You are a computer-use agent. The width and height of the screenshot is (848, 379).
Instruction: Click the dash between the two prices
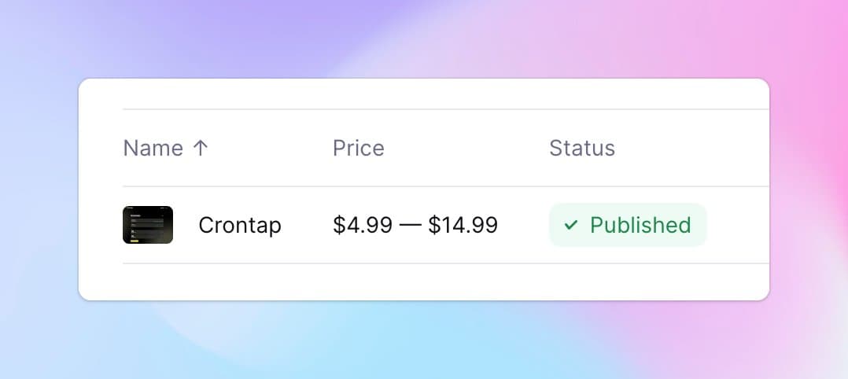410,226
